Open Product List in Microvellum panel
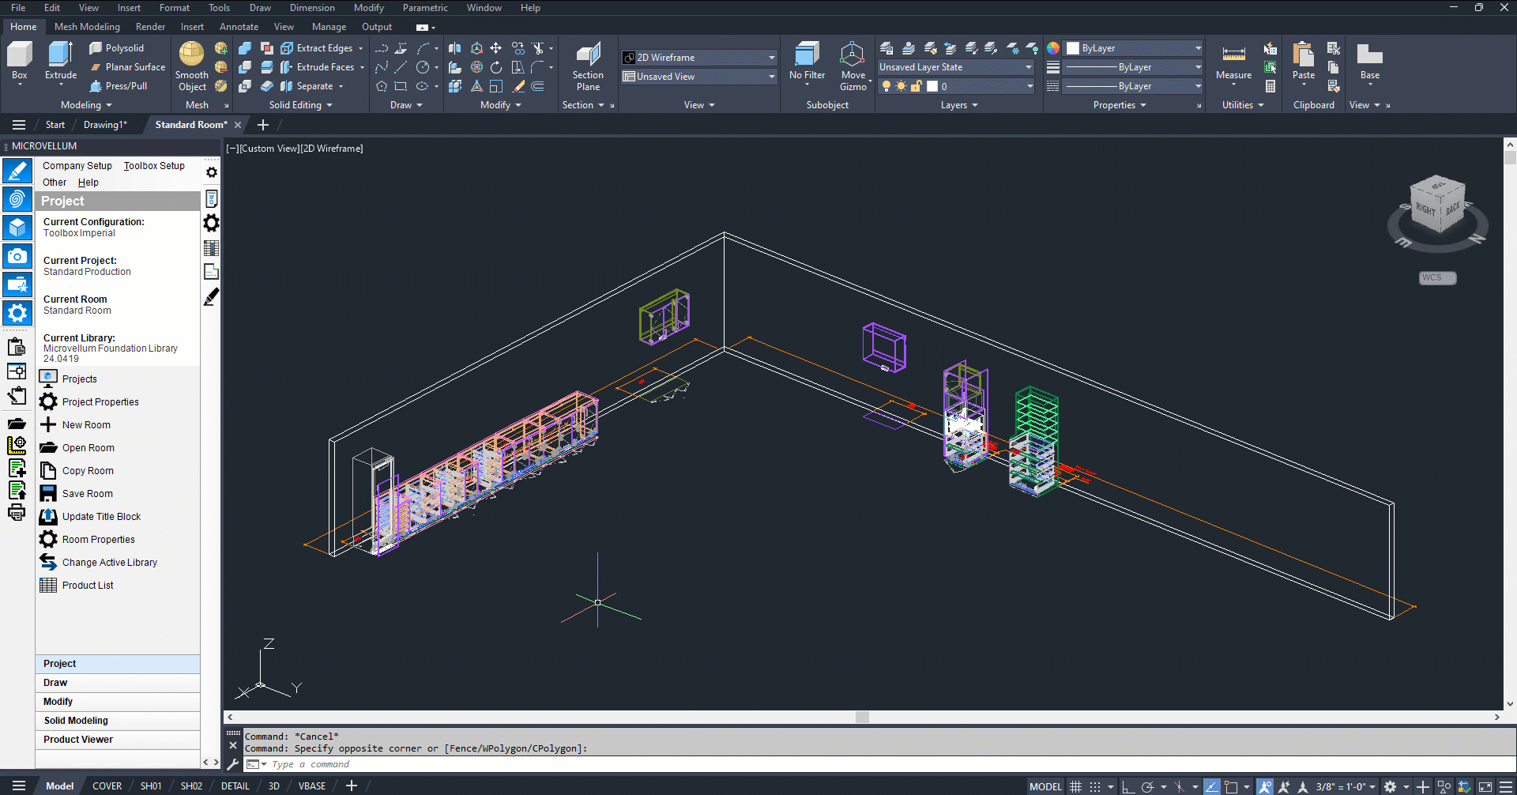The image size is (1517, 795). coord(88,586)
